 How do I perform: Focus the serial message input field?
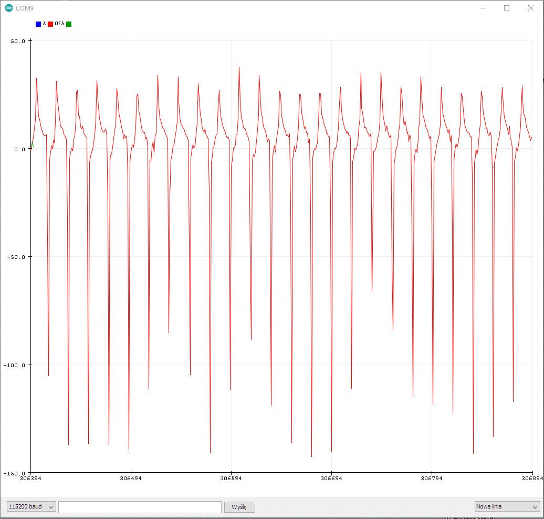point(140,507)
